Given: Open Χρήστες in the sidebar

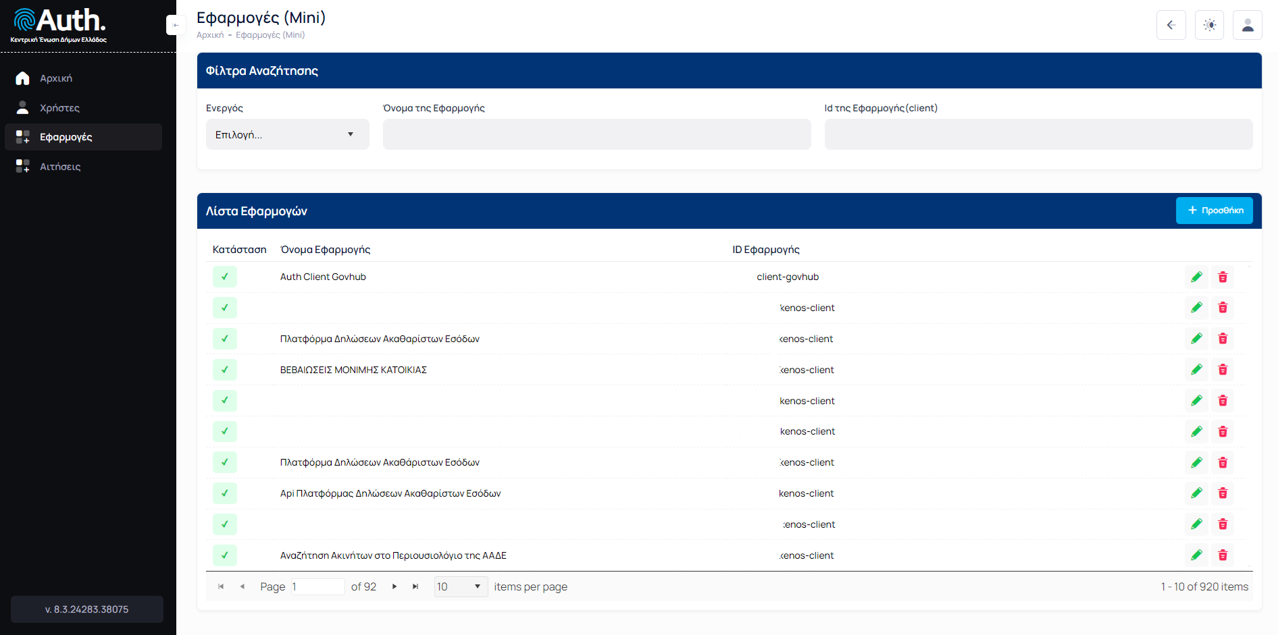Looking at the screenshot, I should [x=83, y=108].
